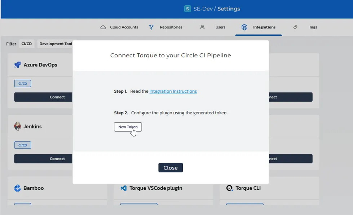Click the SE-Dev logo square in header
The image size is (353, 215).
tap(187, 8)
